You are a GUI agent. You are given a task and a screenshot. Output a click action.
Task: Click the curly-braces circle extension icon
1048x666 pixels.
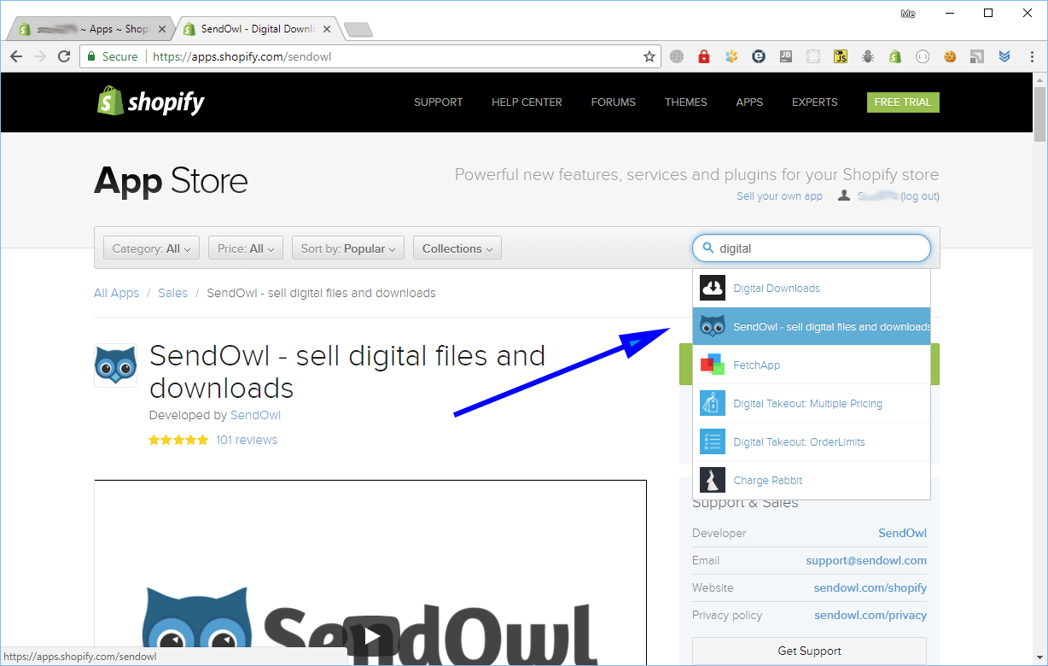pos(923,56)
